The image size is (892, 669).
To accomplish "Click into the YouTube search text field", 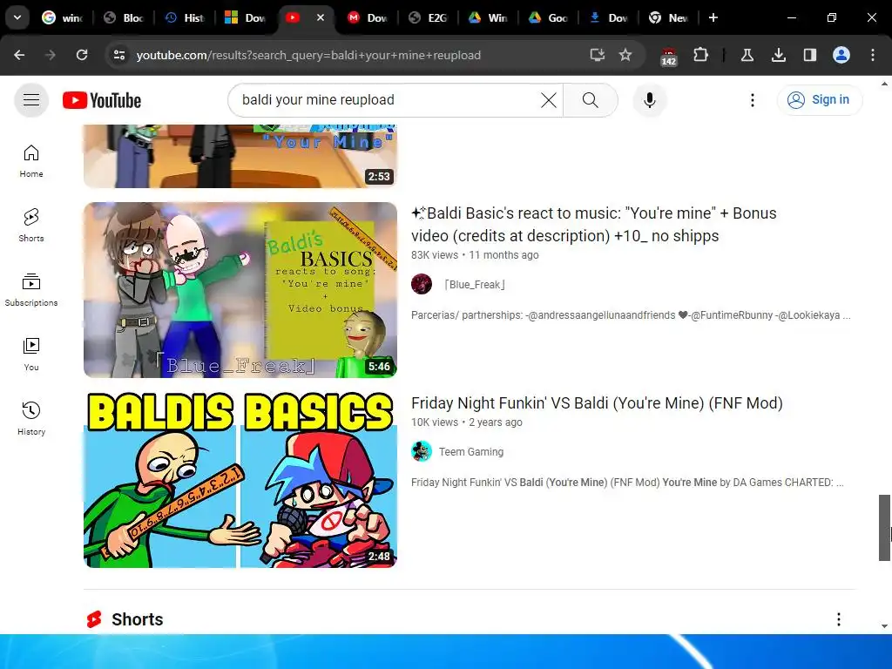I will click(387, 100).
